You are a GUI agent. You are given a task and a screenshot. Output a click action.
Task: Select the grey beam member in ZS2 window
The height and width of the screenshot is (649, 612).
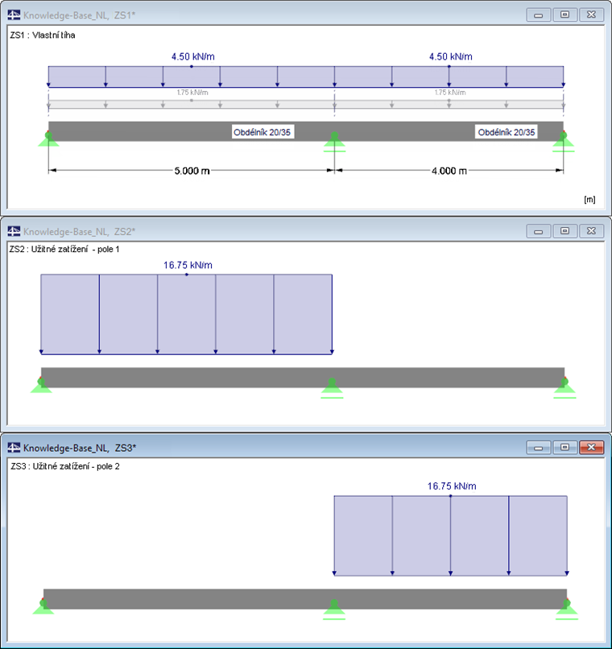click(x=303, y=378)
